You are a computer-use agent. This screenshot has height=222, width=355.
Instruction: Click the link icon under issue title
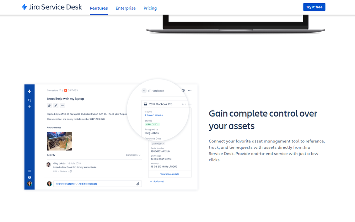(x=56, y=106)
